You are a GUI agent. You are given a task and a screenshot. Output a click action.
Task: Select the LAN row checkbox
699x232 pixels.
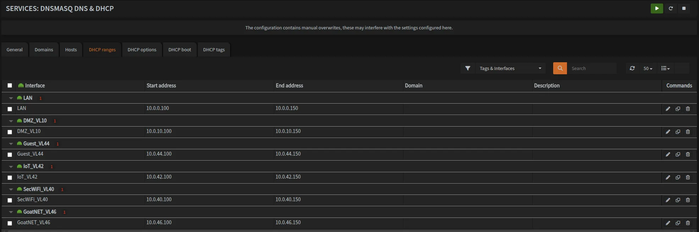[10, 109]
